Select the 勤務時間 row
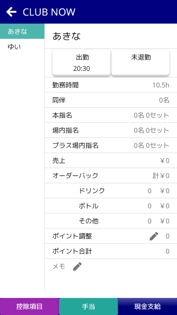Viewport: 177px width, 315px height. click(x=111, y=85)
